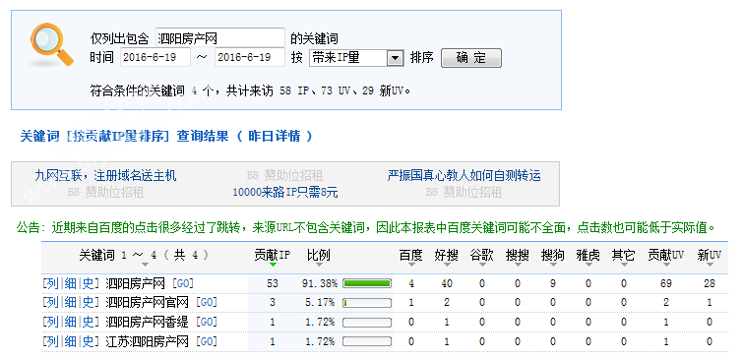743x359 pixels.
Task: Click the 5.17% progress bar
Action: click(x=367, y=302)
